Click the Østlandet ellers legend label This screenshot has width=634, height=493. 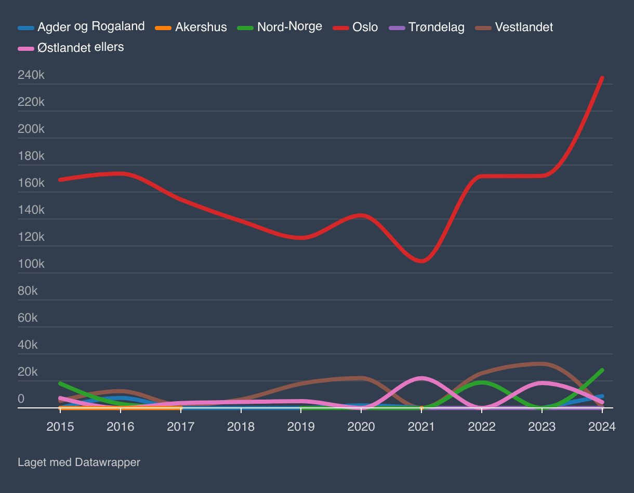[x=81, y=48]
